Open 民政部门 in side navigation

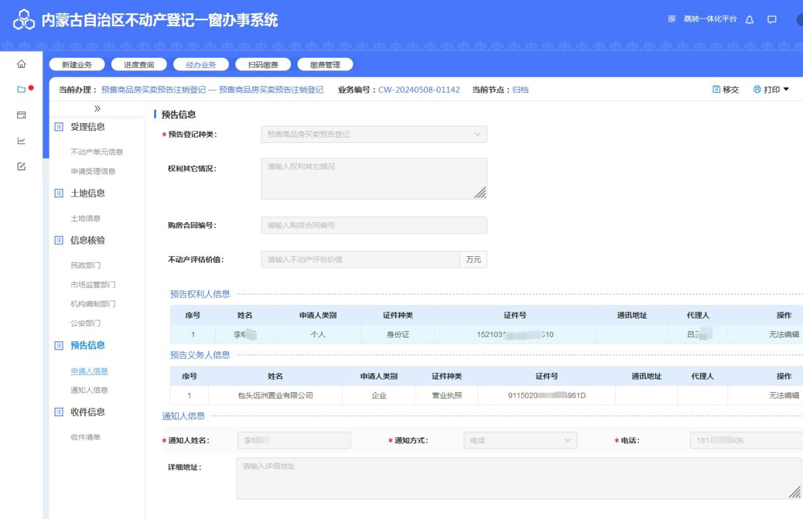[86, 266]
